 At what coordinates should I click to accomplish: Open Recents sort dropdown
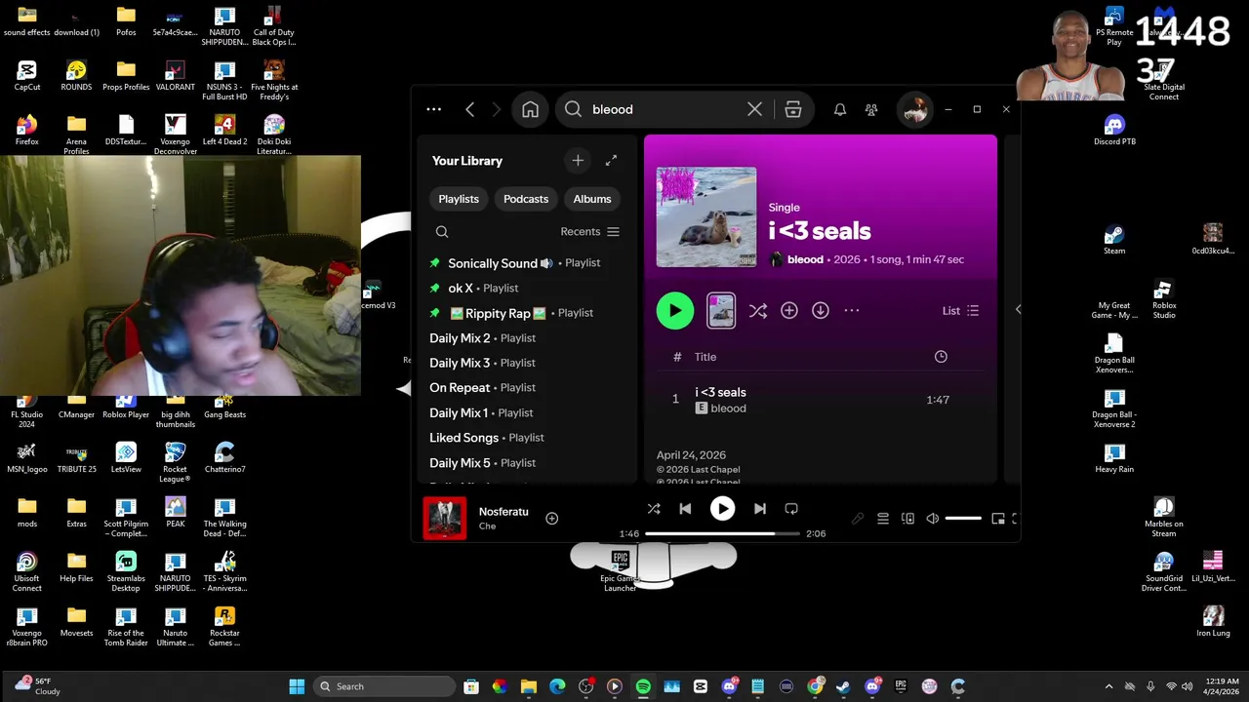pos(589,232)
